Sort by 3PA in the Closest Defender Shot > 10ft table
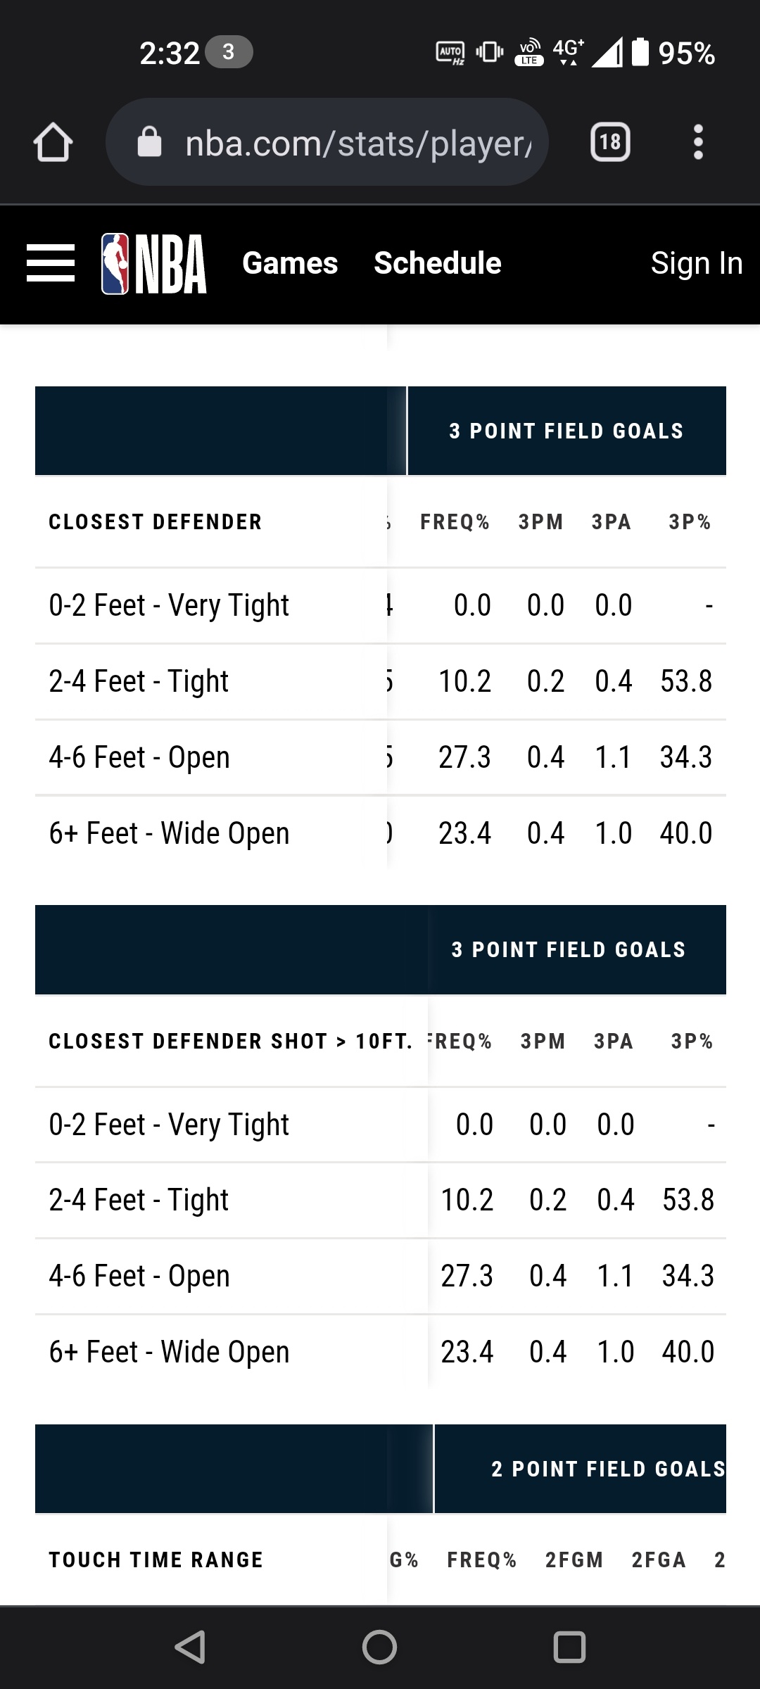Screen dimensions: 760x1689 (x=614, y=1042)
